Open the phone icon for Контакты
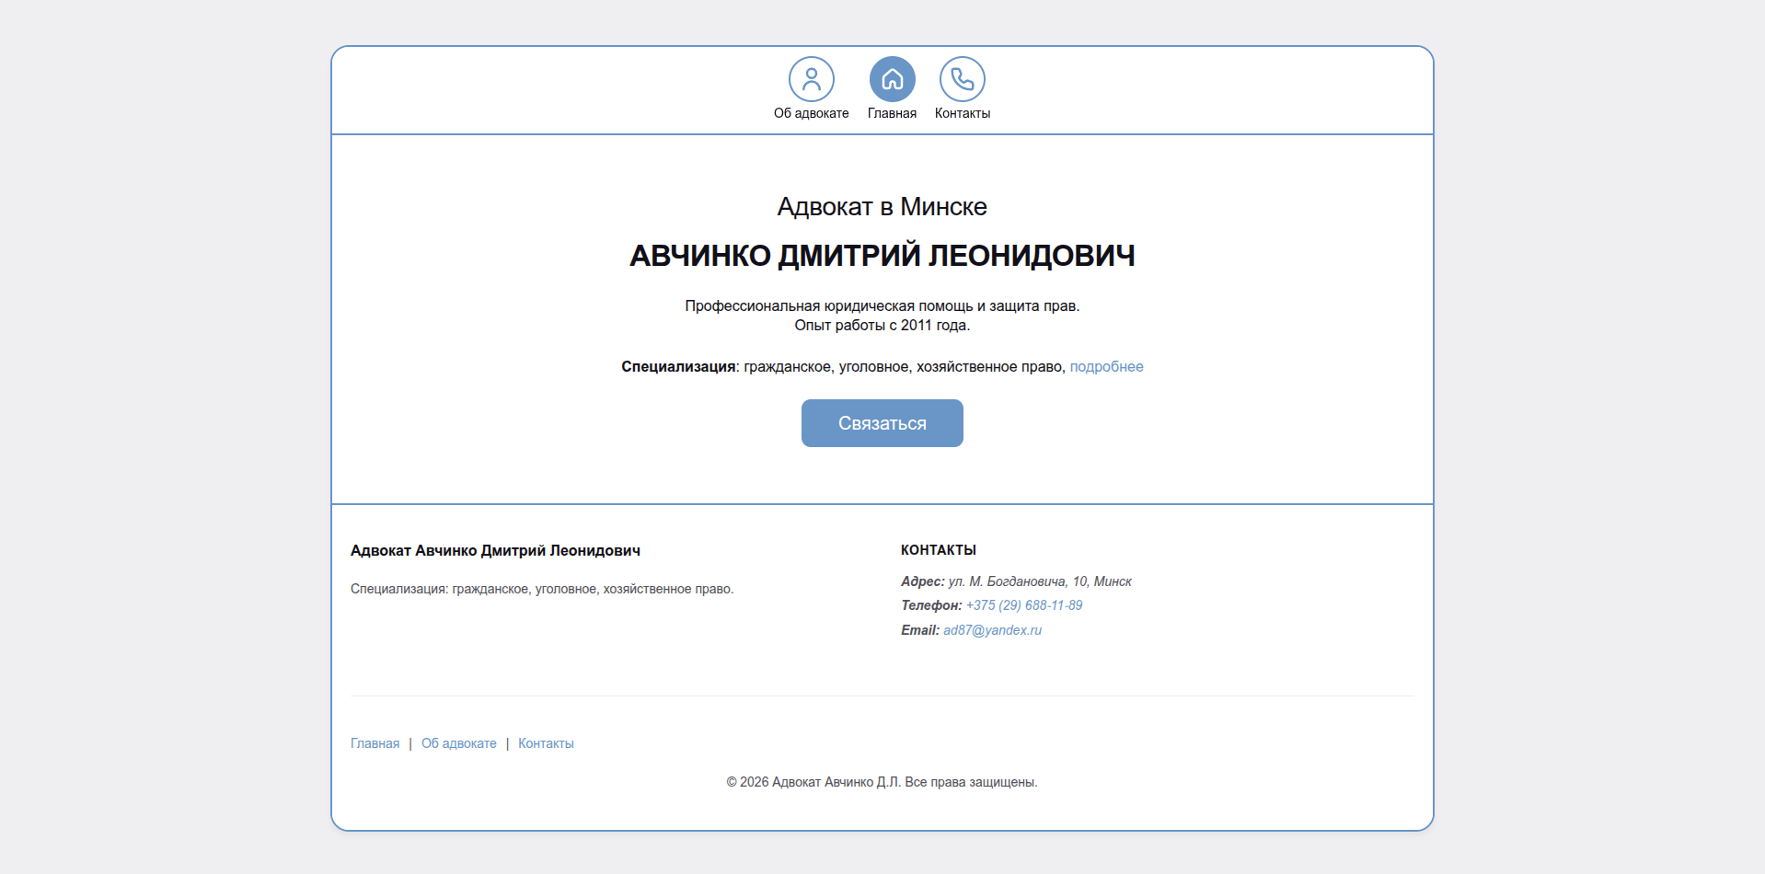Viewport: 1765px width, 874px height. (963, 79)
